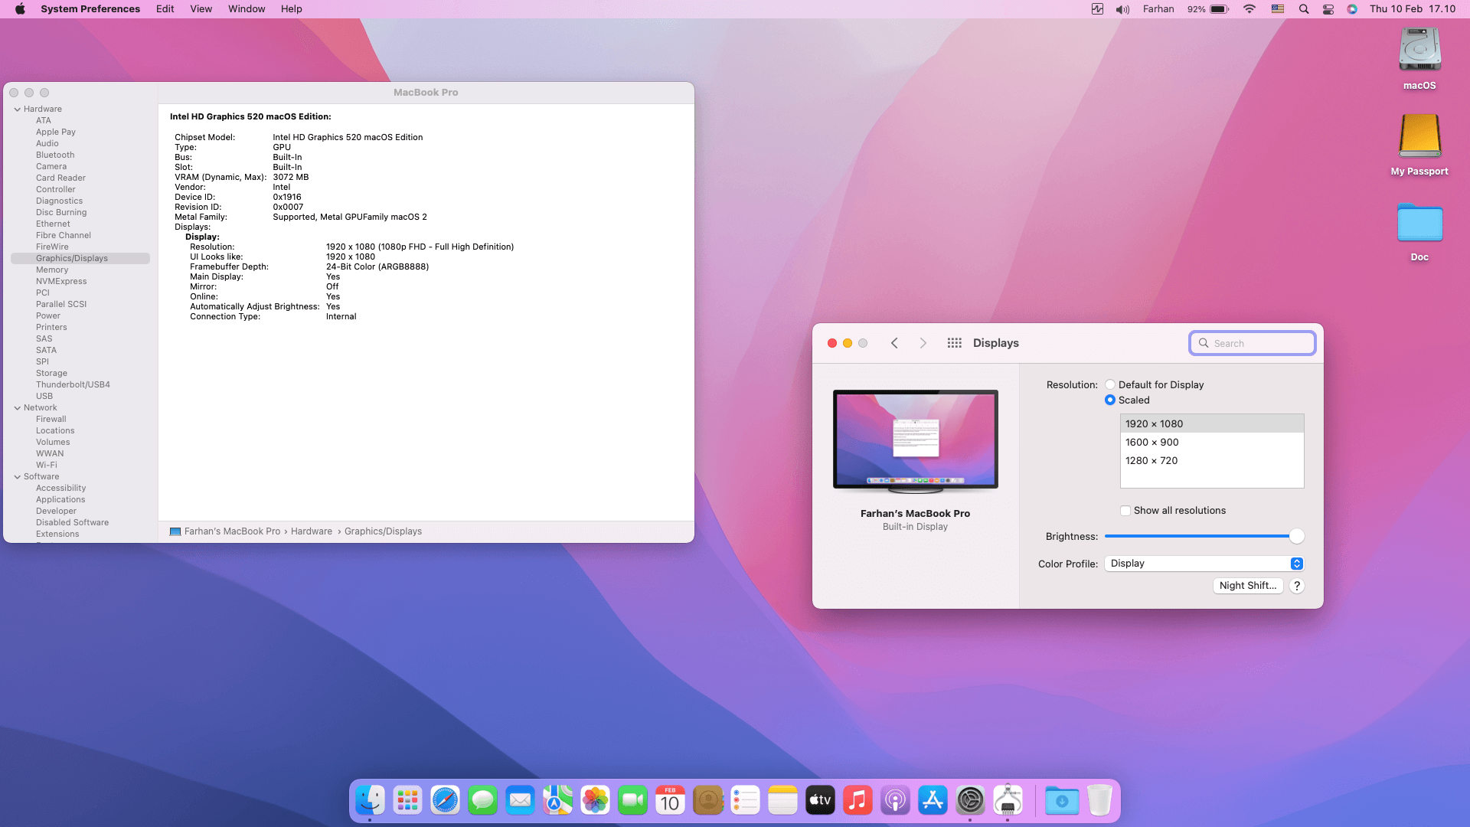Open Messages app in the Dock
This screenshot has height=827, width=1470.
483,801
